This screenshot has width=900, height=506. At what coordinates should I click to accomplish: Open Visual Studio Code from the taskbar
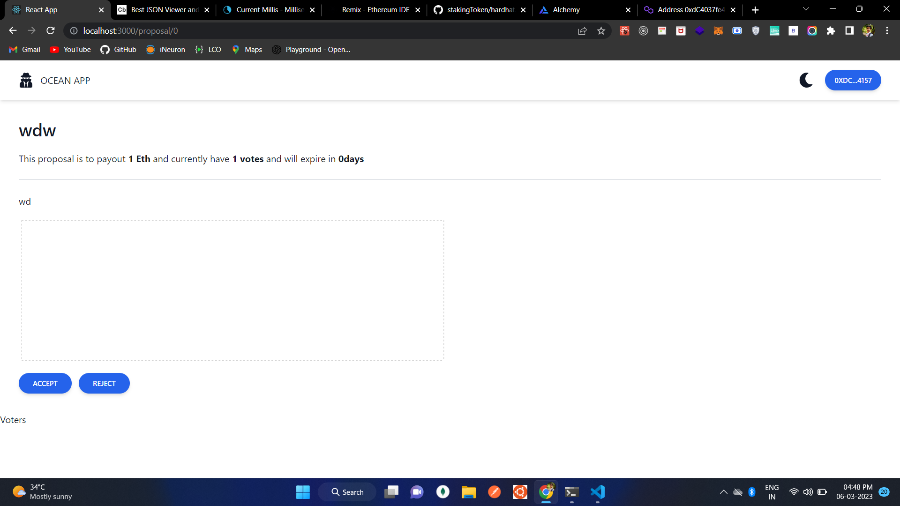point(598,492)
